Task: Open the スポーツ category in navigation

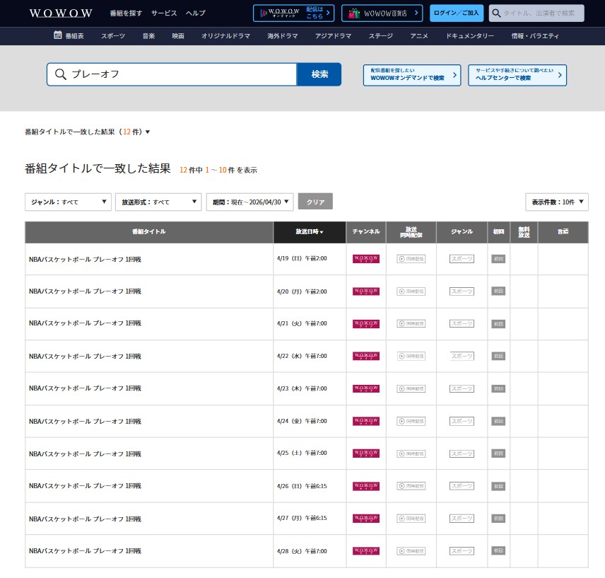Action: coord(113,36)
